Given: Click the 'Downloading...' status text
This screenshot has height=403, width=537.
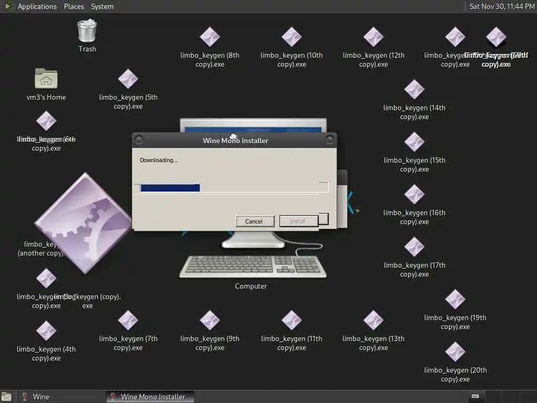Looking at the screenshot, I should [158, 160].
